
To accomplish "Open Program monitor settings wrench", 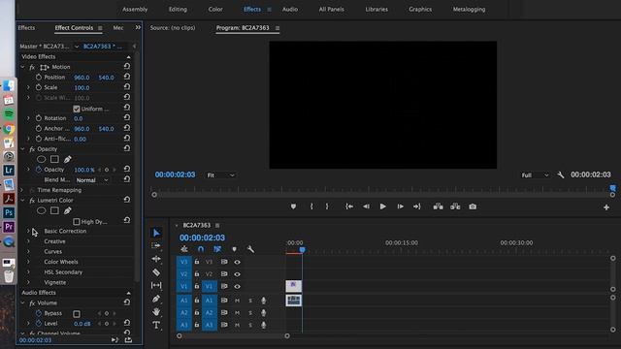I will coord(561,174).
